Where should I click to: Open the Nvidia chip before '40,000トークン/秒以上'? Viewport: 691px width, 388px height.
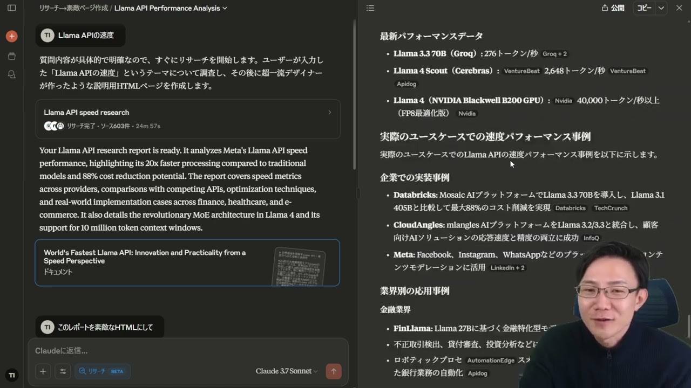[x=564, y=101]
